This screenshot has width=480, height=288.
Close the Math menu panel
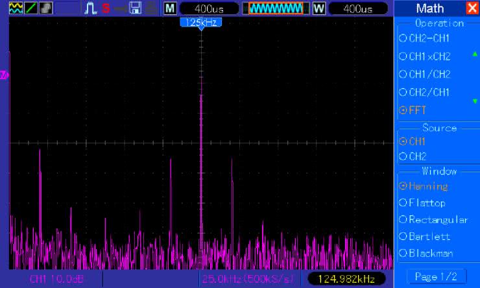pyautogui.click(x=472, y=8)
